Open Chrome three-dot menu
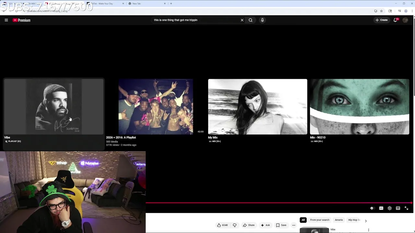Image resolution: width=415 pixels, height=233 pixels. click(412, 11)
